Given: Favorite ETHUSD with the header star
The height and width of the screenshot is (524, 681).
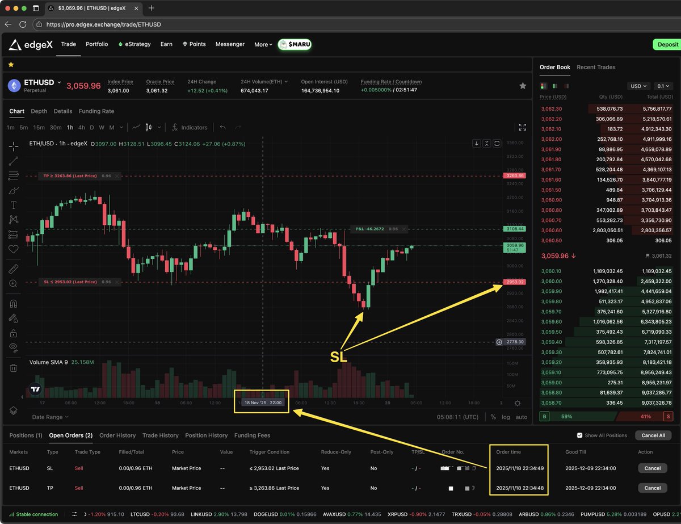Looking at the screenshot, I should click(x=523, y=86).
